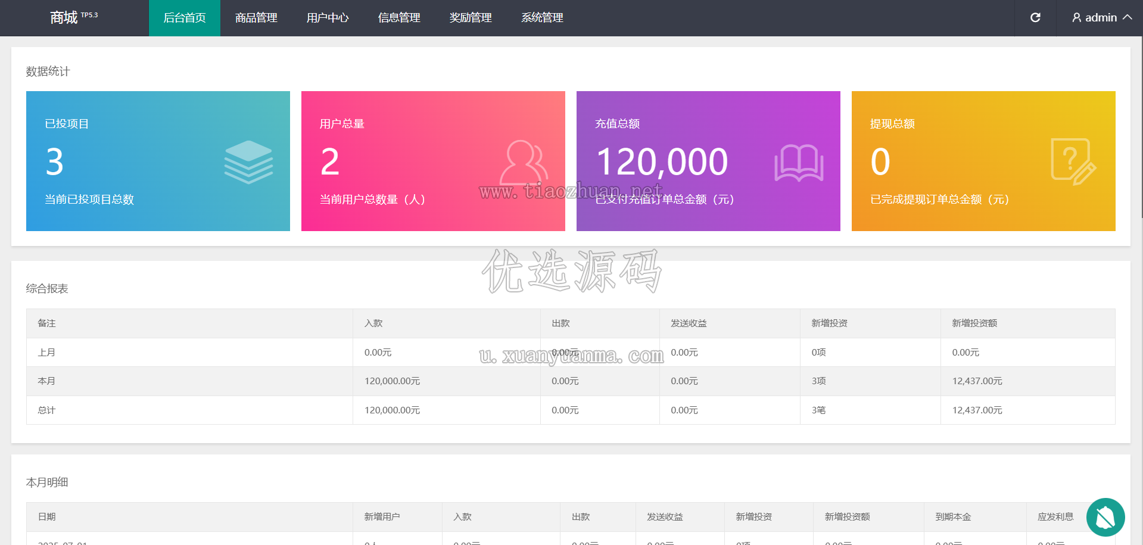Open the 信息管理 menu
Image resolution: width=1143 pixels, height=545 pixels.
[399, 18]
